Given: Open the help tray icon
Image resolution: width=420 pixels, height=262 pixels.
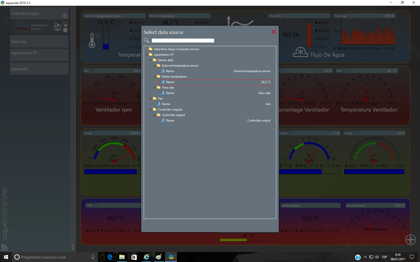Looking at the screenshot, I should pyautogui.click(x=358, y=257).
